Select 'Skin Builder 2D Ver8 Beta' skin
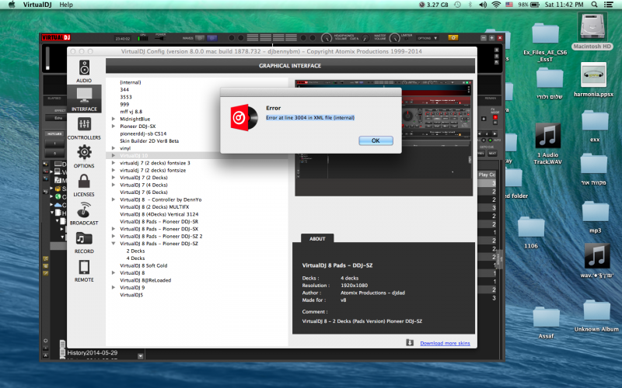 tap(149, 141)
